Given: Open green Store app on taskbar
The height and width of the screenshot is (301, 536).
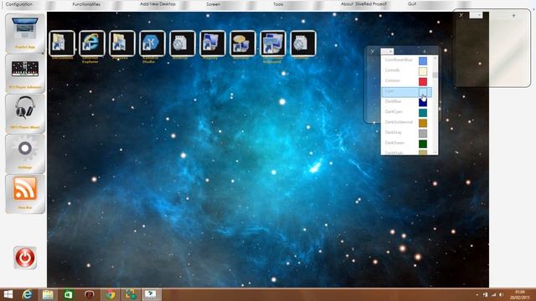Looking at the screenshot, I should click(69, 294).
